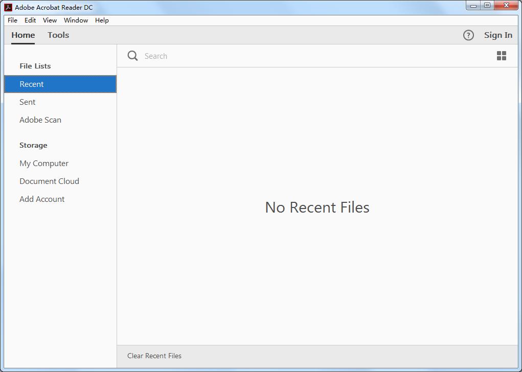Viewport: 522px width, 372px height.
Task: Select Recent file list
Action: pos(60,84)
